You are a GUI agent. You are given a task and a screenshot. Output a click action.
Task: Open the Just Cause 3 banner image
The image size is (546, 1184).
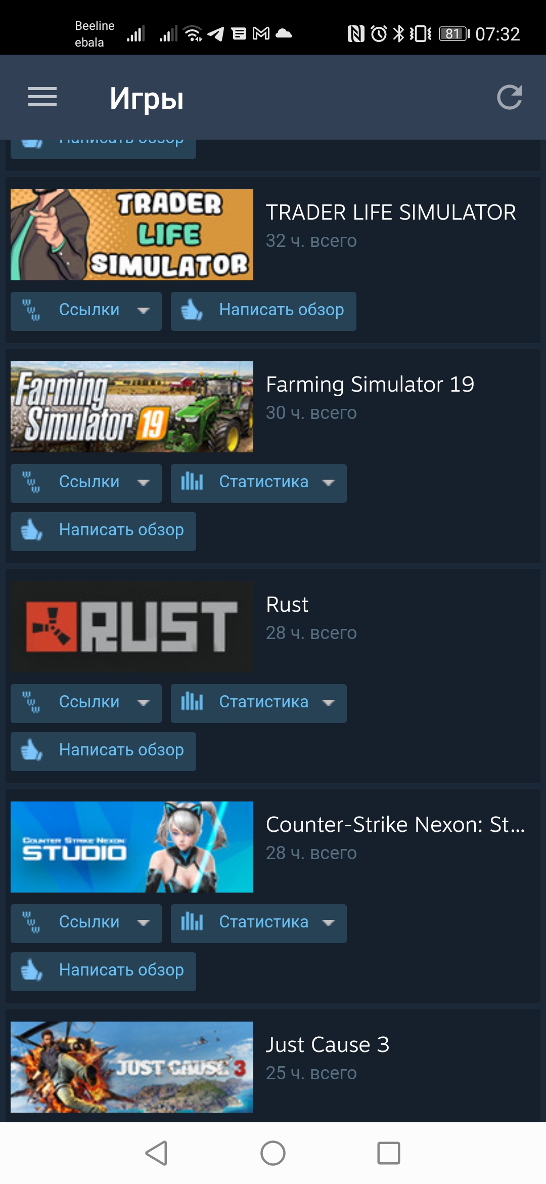click(132, 1067)
